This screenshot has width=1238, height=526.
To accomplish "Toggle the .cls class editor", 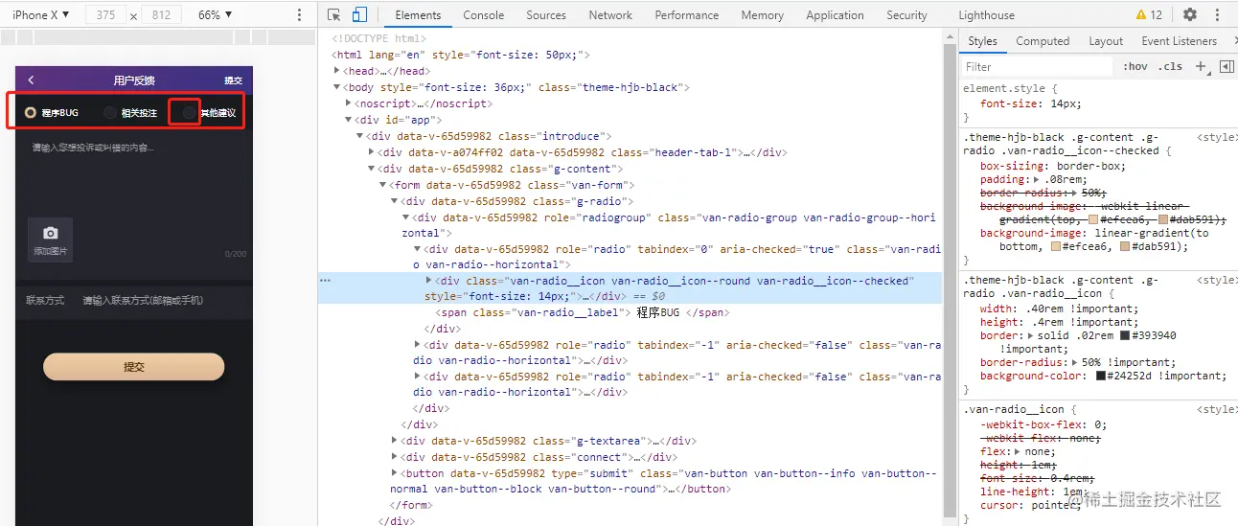I will point(1170,66).
